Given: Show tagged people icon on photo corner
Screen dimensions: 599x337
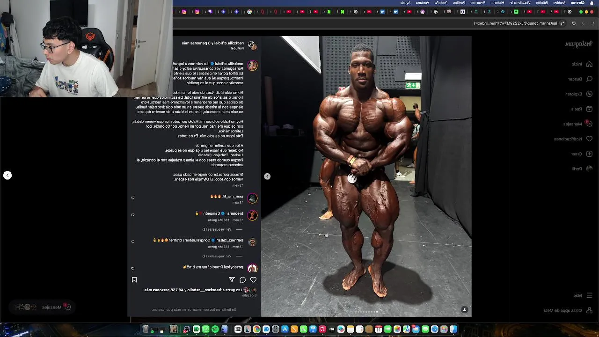Looking at the screenshot, I should [464, 310].
